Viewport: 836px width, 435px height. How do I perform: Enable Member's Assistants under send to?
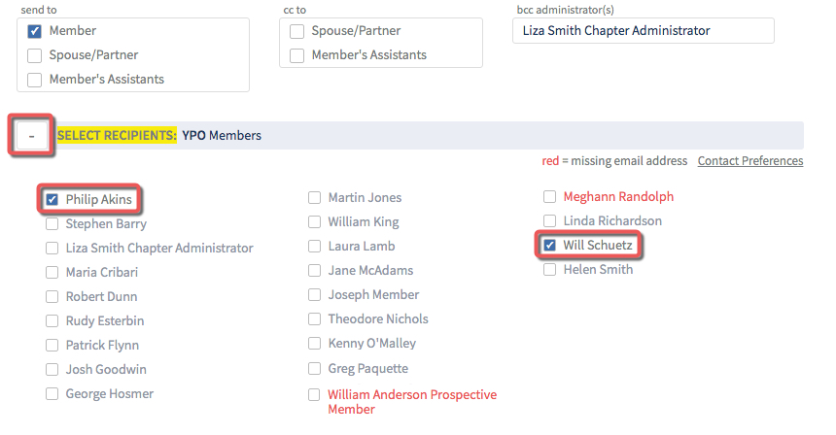click(x=35, y=80)
